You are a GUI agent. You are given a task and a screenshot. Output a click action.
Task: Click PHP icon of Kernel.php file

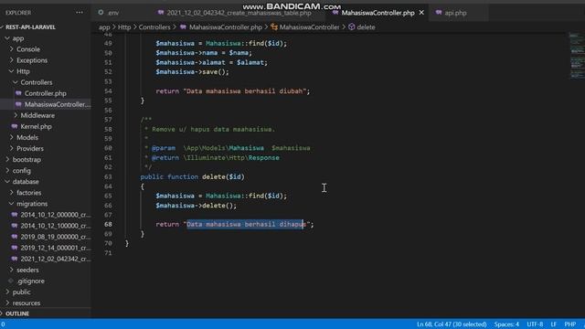[15, 126]
